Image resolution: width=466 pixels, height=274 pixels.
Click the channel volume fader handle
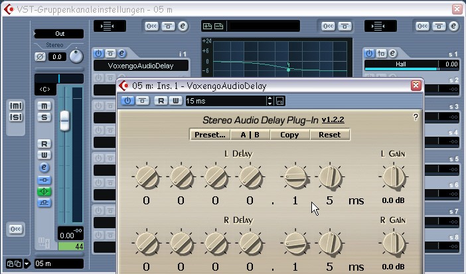65,121
